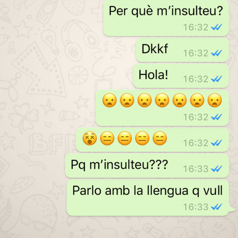The image size is (238, 238).
Task: Tap the 16:32 timestamp under frowning emojis
Action: [196, 117]
